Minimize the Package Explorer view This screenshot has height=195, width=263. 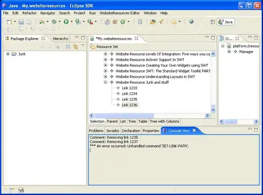77,37
